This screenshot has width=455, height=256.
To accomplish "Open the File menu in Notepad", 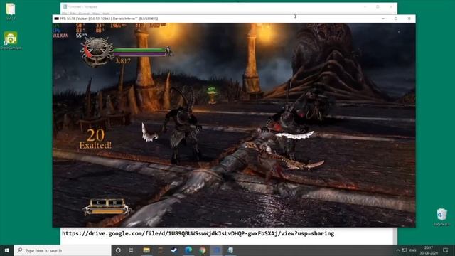I will (65, 14).
